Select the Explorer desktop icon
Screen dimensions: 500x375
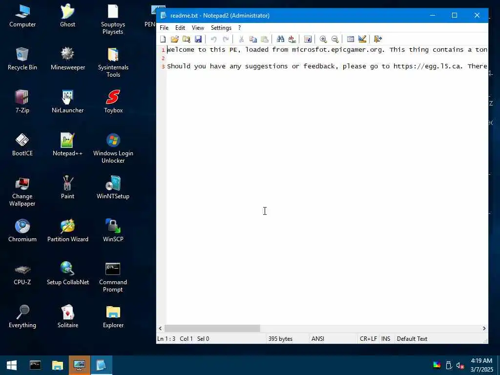[x=113, y=316]
